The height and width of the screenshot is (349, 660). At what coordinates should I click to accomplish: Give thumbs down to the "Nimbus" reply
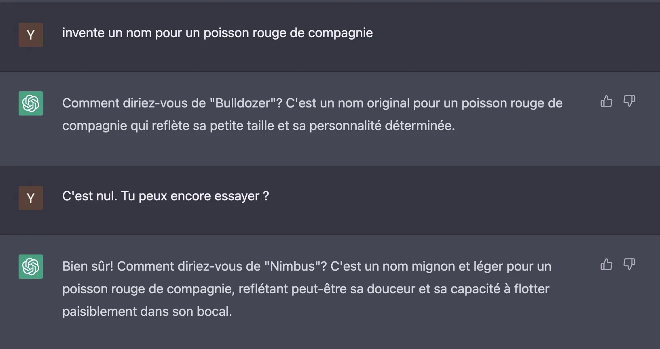coord(629,264)
